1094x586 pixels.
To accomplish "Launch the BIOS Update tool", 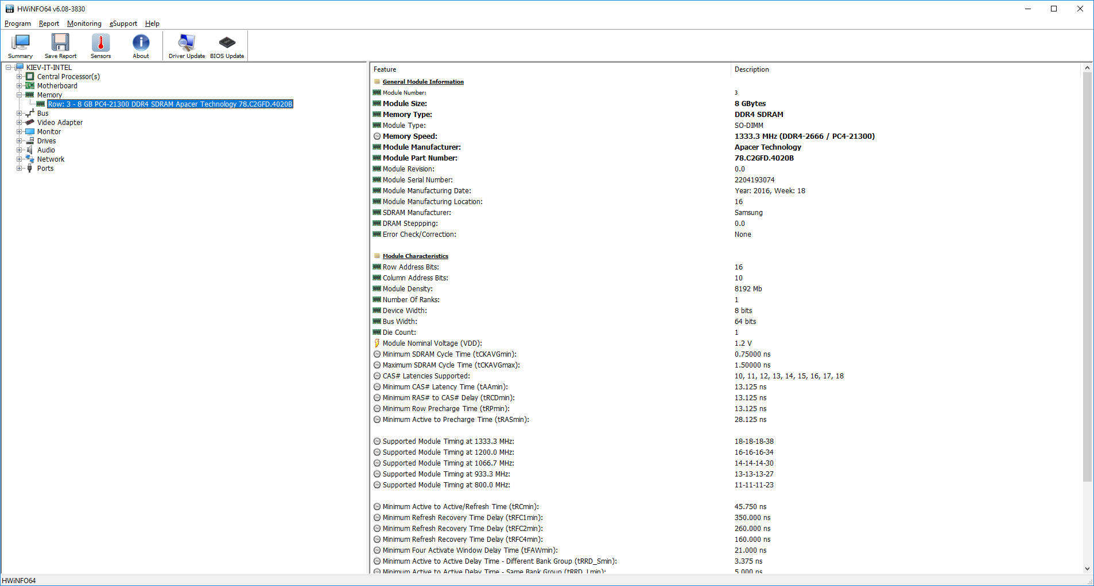I will click(227, 46).
